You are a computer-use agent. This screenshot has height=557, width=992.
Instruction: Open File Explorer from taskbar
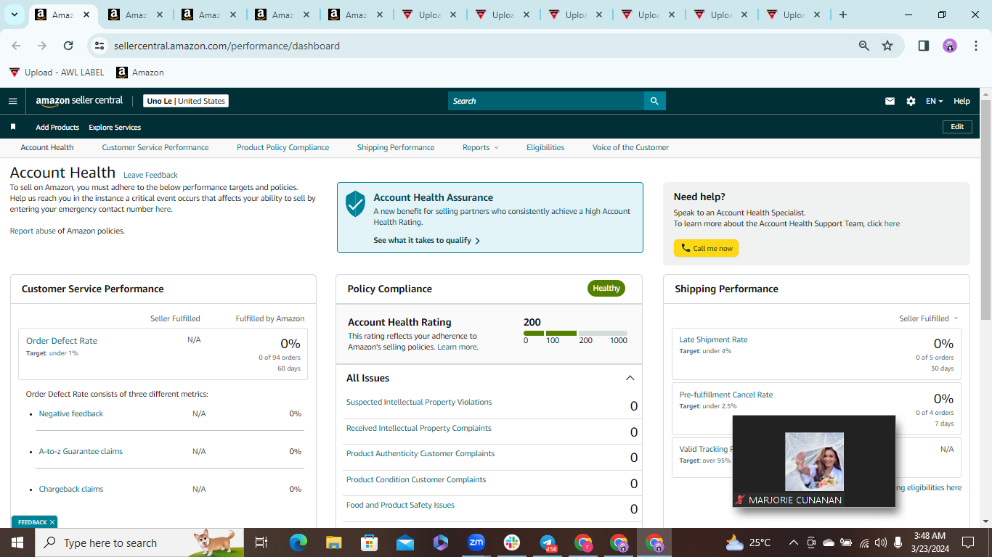click(334, 542)
